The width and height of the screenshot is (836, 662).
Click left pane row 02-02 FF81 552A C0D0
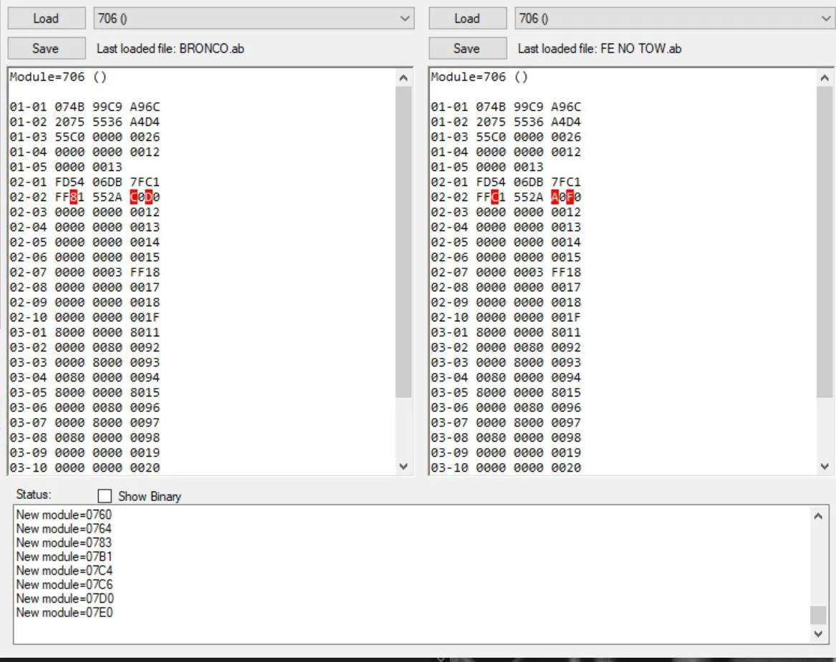point(85,197)
